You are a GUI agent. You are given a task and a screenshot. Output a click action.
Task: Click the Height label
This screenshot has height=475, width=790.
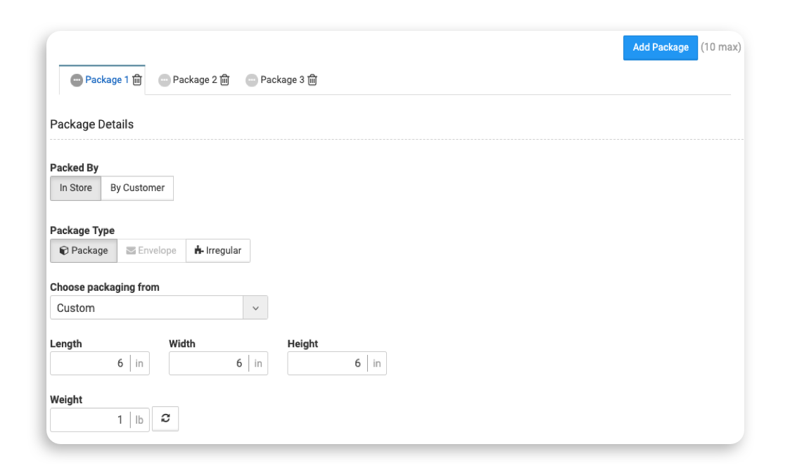(x=302, y=344)
